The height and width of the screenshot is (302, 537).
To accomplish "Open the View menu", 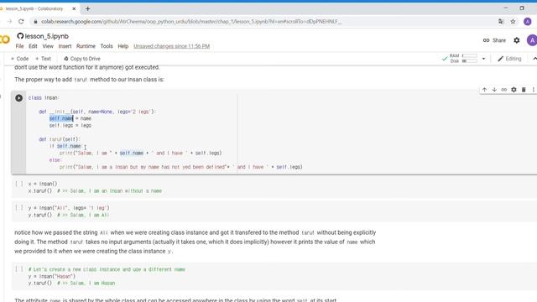I will pyautogui.click(x=48, y=46).
